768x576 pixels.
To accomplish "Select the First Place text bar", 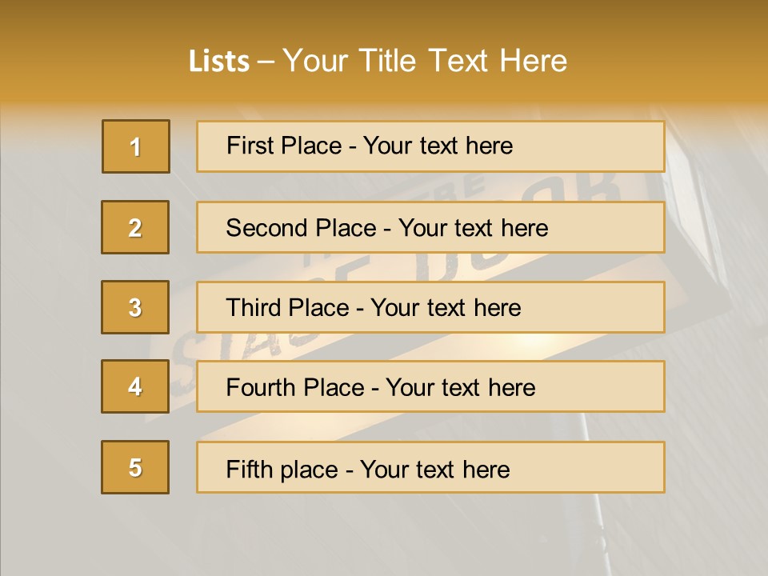I will (x=430, y=146).
